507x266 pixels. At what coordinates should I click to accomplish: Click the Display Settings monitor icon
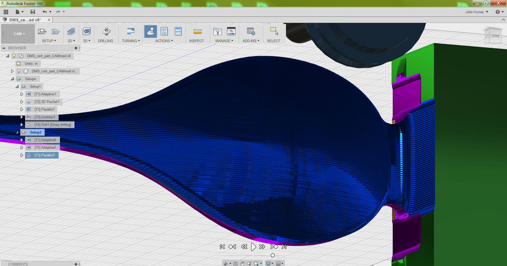(x=268, y=263)
